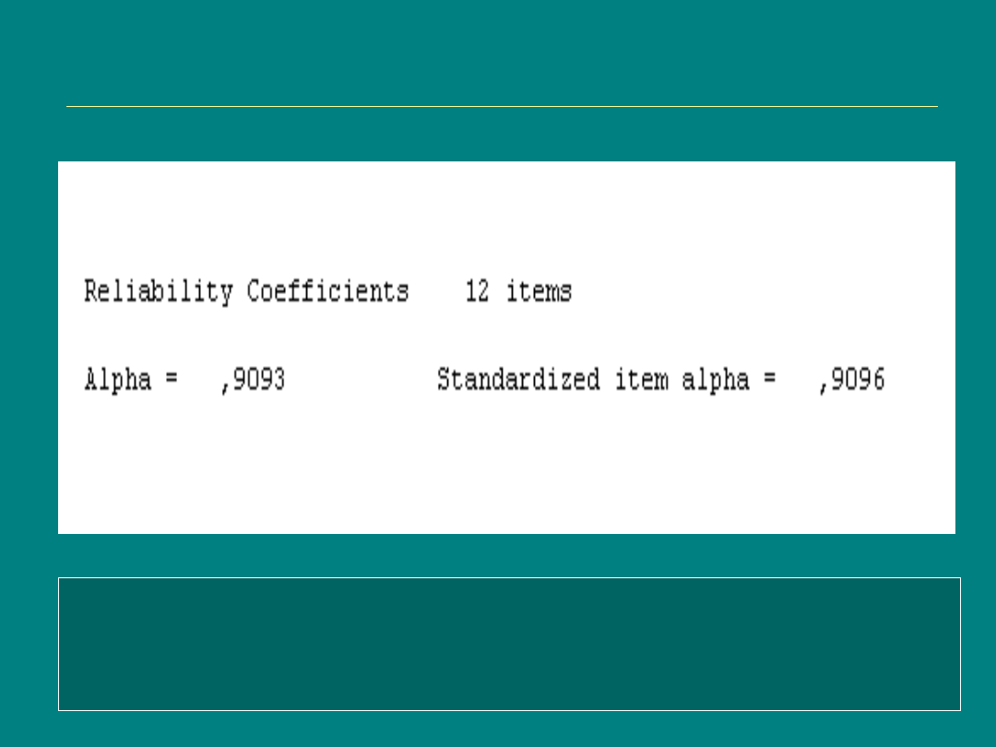Click the teal gap between white panel and dark box

506,555
